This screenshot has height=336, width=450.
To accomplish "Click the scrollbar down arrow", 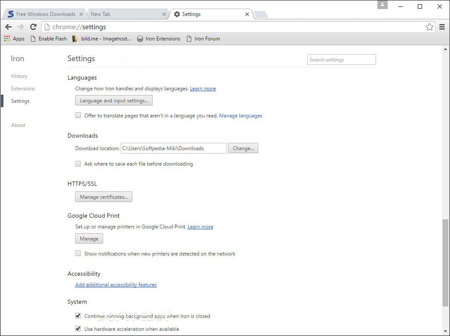I will [445, 331].
